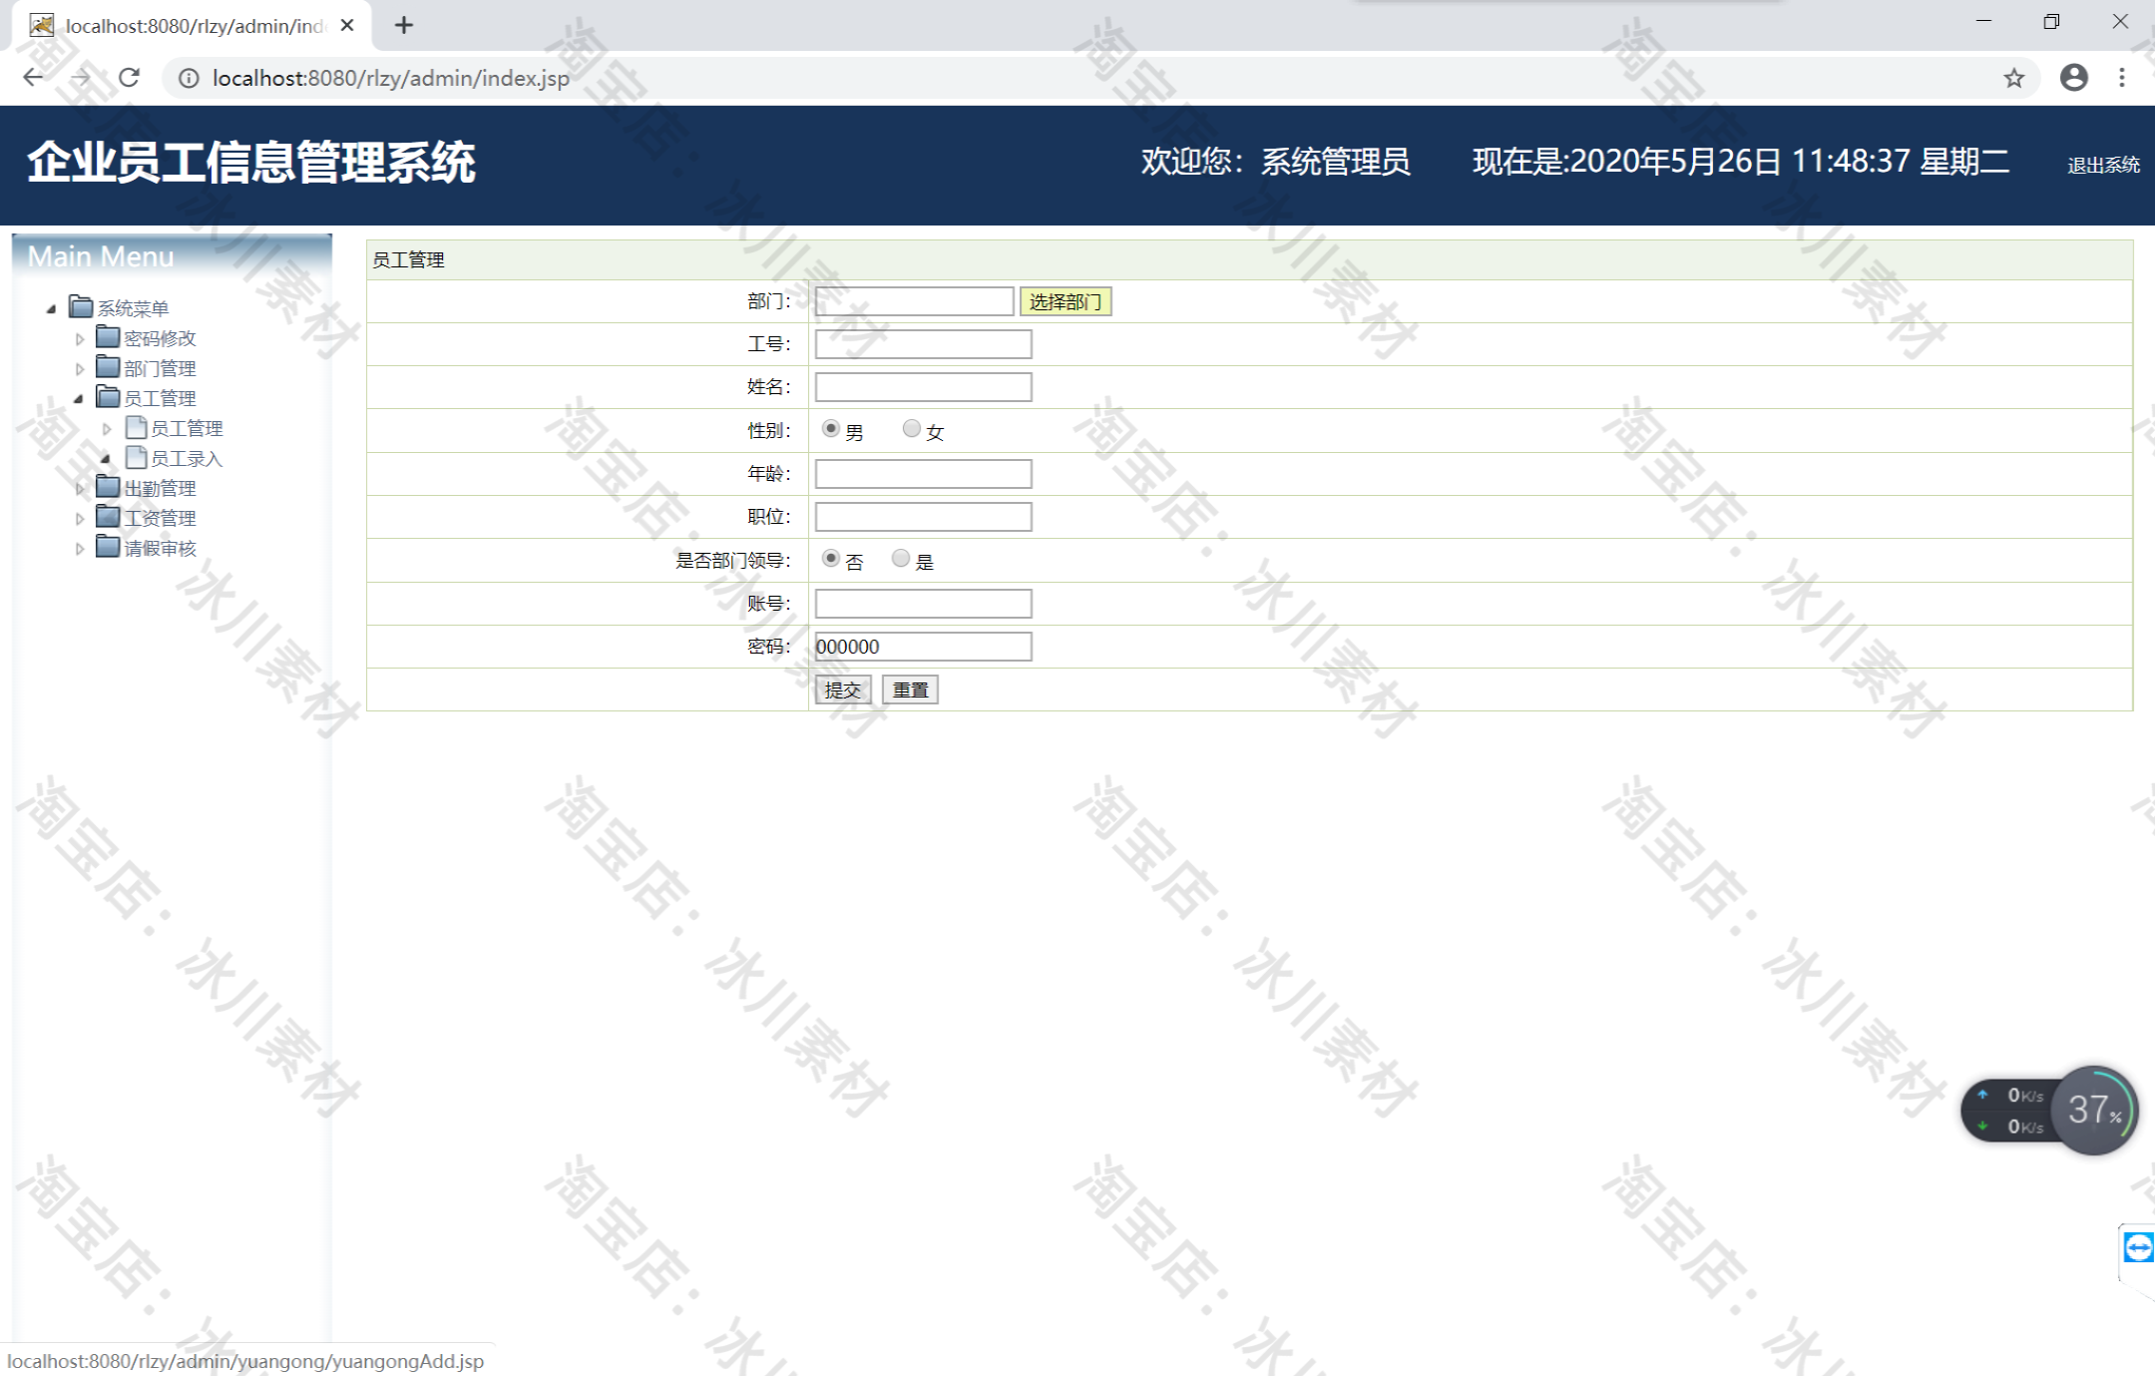
Task: Bookmark this page with the star icon
Action: coord(2014,78)
